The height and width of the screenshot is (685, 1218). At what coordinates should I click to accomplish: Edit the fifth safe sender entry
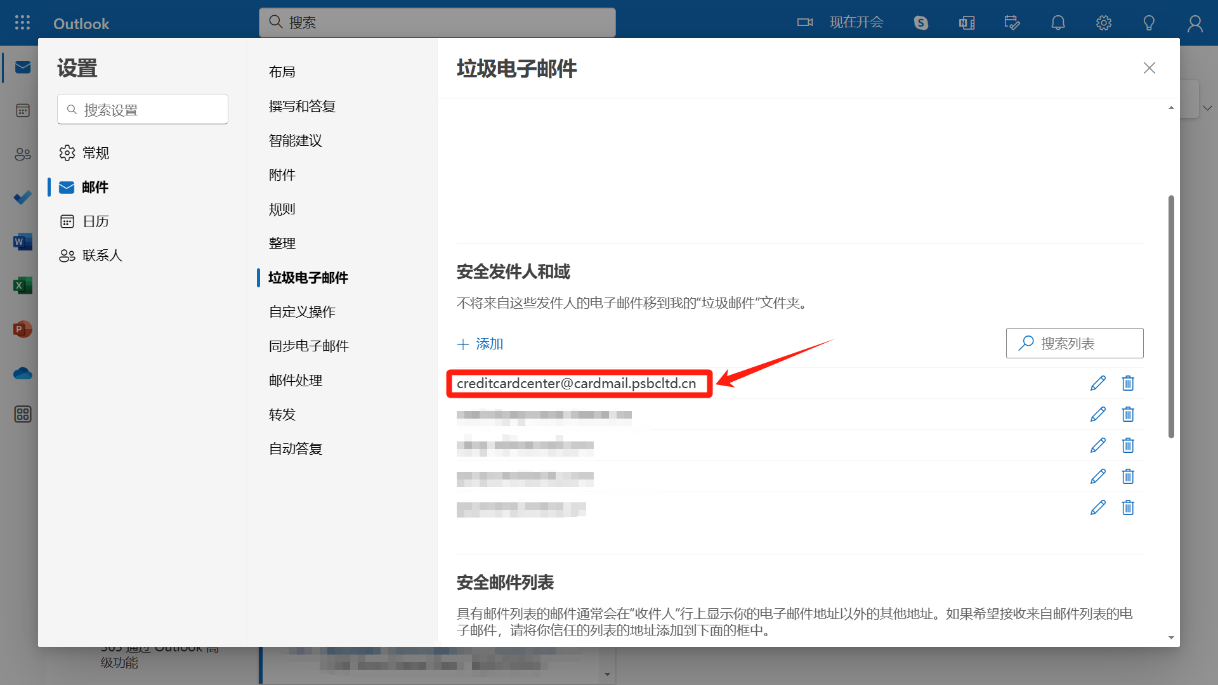click(x=1098, y=507)
